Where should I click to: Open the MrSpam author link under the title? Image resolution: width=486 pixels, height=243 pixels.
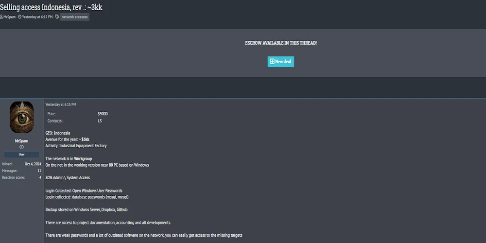[x=9, y=17]
